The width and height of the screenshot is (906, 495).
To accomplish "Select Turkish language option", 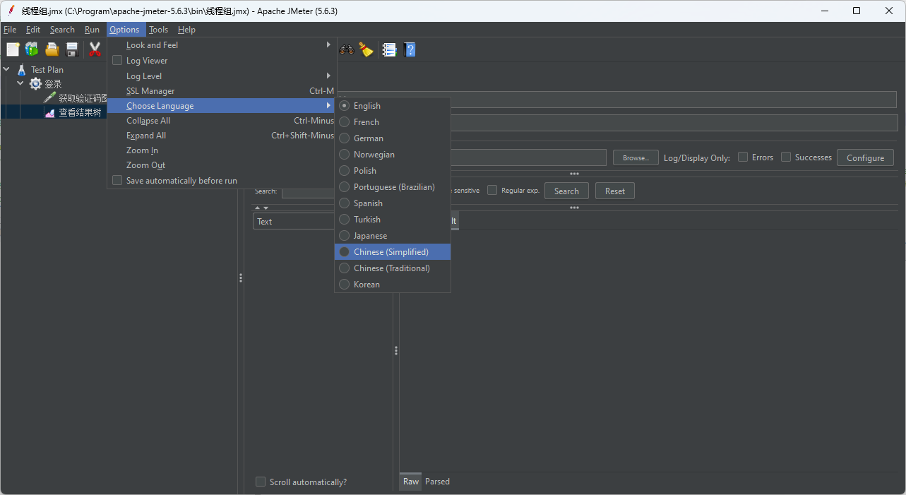I will 393,219.
